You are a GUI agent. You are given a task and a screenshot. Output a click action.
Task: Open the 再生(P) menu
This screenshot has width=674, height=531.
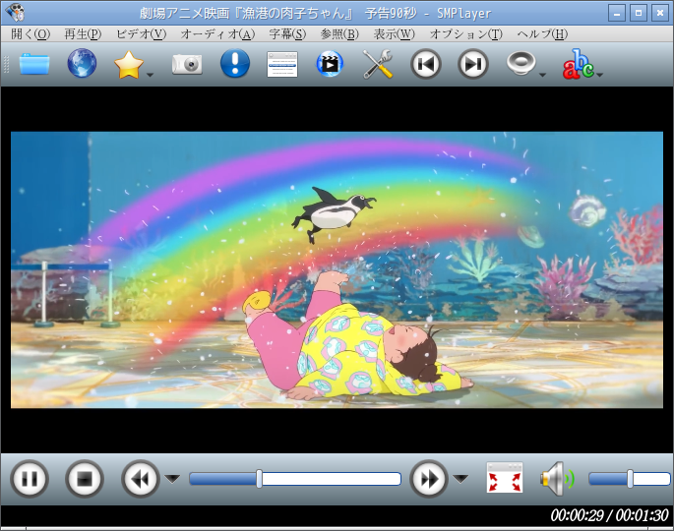pos(83,34)
